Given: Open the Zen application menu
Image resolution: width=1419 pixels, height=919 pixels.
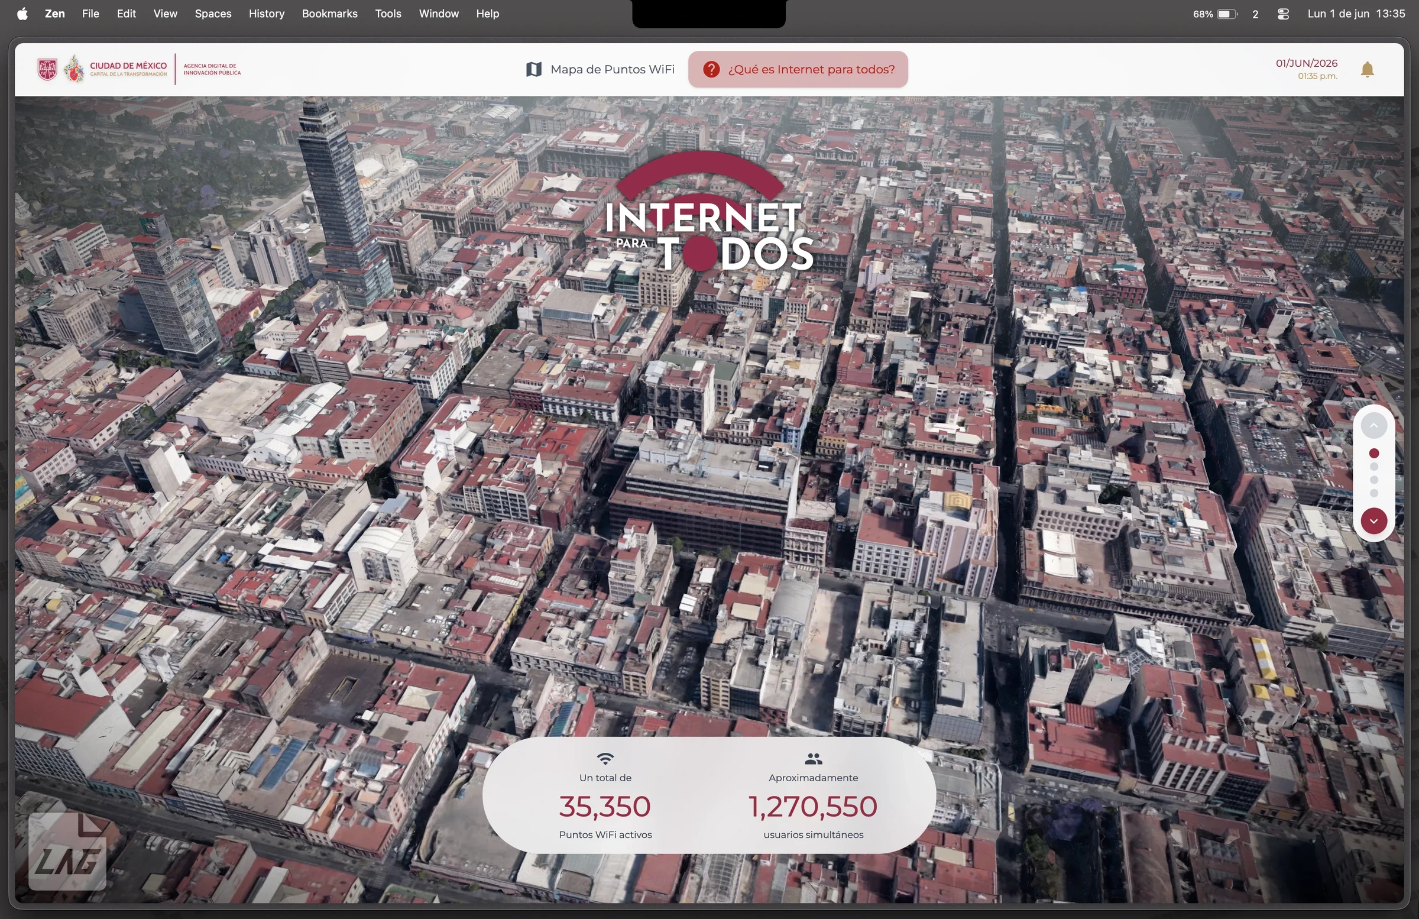Looking at the screenshot, I should (55, 14).
